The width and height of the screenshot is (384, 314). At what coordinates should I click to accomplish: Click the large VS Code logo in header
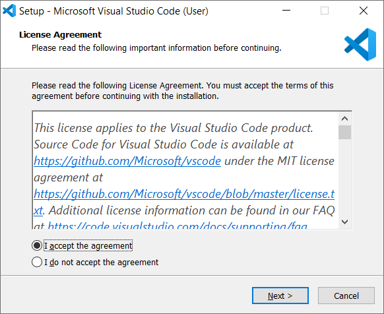pyautogui.click(x=360, y=45)
